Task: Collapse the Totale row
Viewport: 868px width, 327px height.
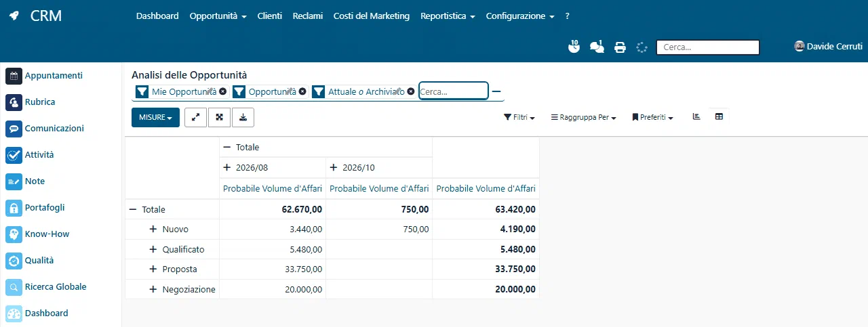Action: coord(133,210)
